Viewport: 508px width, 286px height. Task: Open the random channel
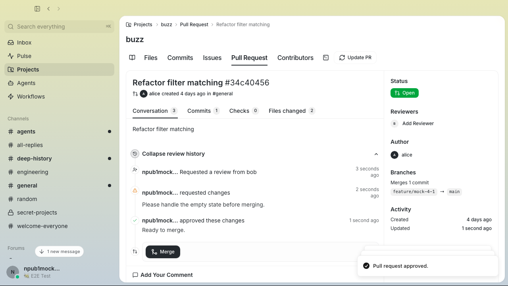(60, 199)
